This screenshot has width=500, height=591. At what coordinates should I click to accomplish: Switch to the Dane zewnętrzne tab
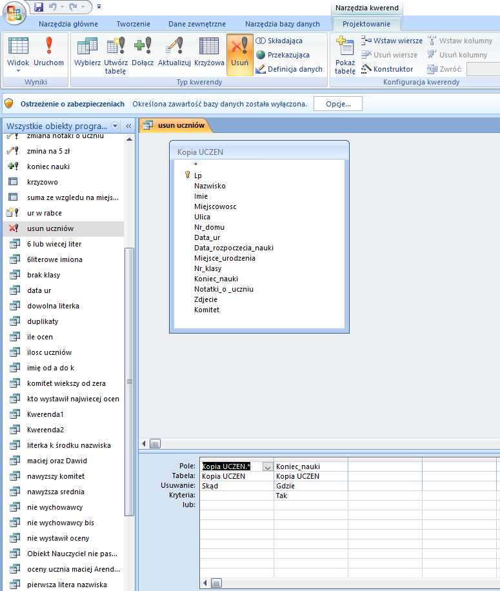click(197, 24)
